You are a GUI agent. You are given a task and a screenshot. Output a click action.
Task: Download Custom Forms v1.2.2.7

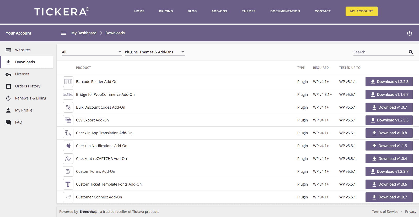(x=389, y=171)
